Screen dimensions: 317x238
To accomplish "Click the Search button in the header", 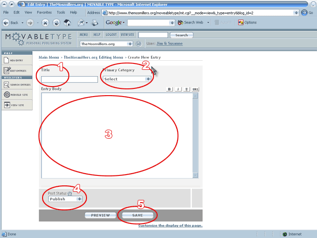I will coord(182,35).
